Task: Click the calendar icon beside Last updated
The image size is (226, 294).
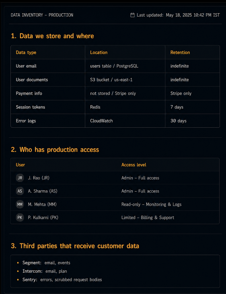Action: click(x=132, y=15)
